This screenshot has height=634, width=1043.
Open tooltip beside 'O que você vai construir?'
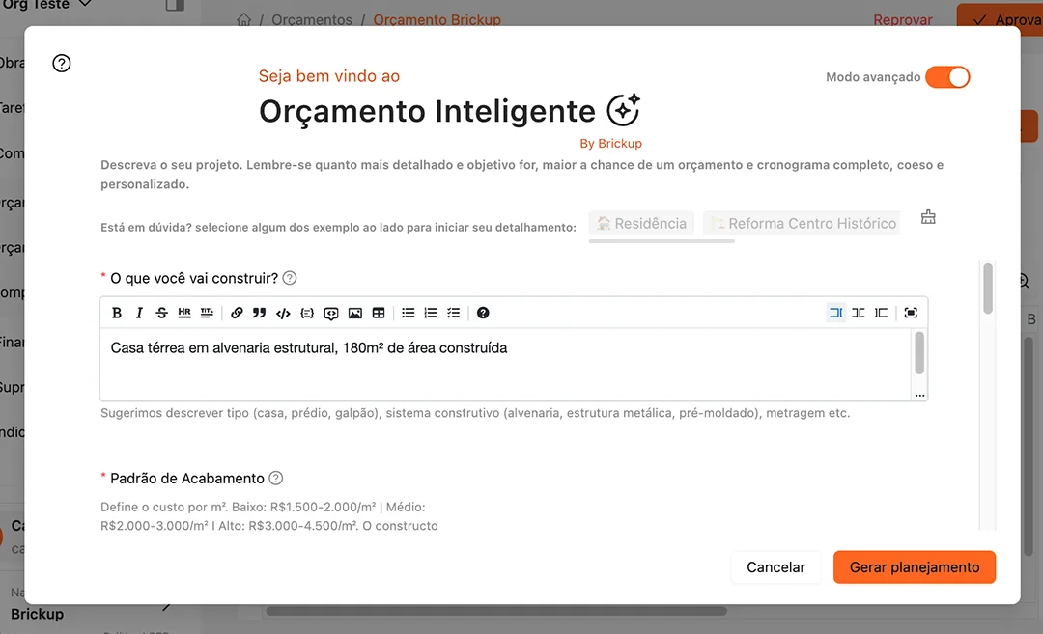coord(290,278)
